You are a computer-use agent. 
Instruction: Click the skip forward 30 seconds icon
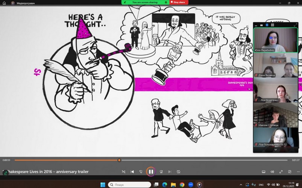(x=161, y=172)
